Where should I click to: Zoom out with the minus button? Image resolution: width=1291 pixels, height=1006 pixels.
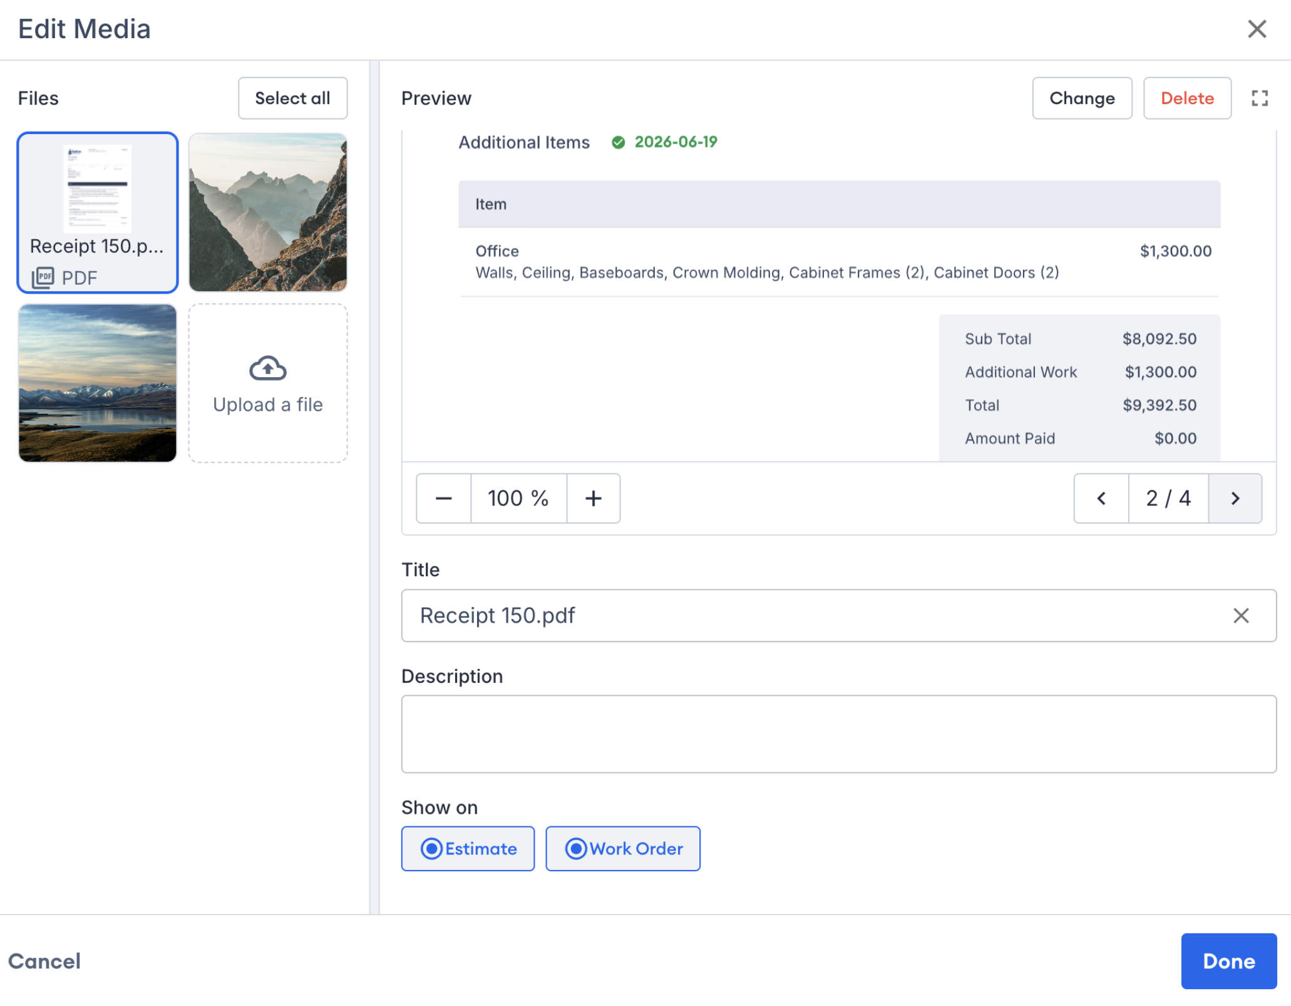click(443, 498)
